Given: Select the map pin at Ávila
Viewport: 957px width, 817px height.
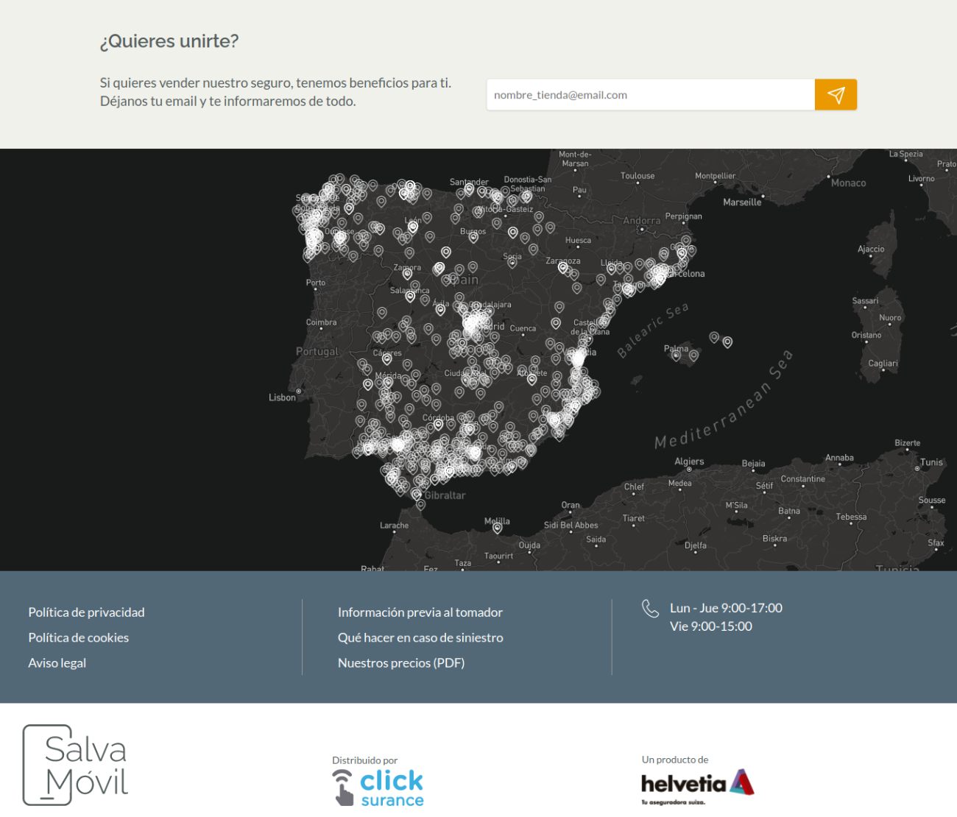Looking at the screenshot, I should [x=440, y=310].
